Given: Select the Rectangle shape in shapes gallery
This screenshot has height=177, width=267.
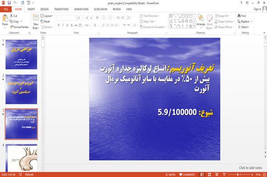Looking at the screenshot, I should [183, 16].
